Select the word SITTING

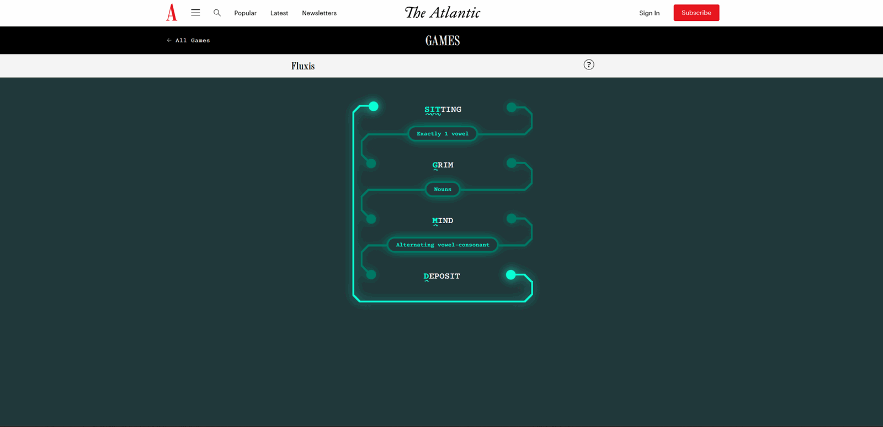443,110
